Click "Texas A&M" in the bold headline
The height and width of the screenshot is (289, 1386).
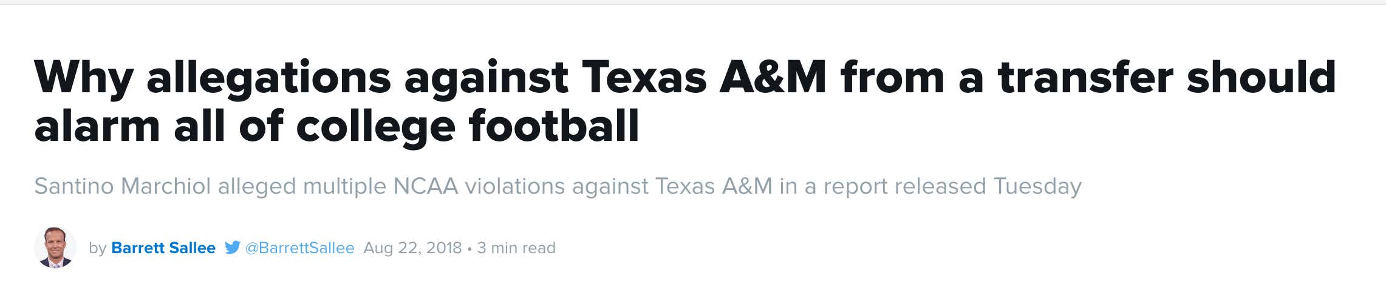pyautogui.click(x=705, y=77)
